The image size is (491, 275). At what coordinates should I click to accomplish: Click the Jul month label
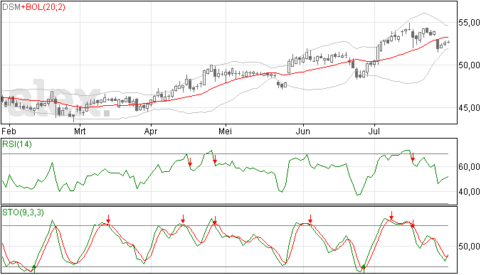(374, 131)
